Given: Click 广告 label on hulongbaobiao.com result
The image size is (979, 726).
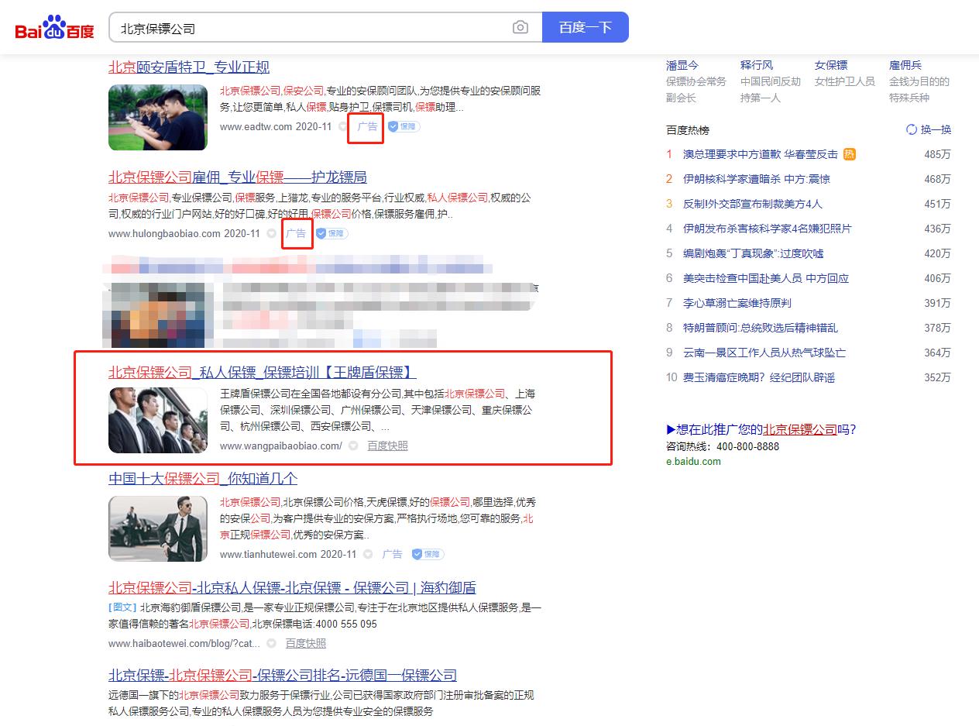Looking at the screenshot, I should (296, 233).
